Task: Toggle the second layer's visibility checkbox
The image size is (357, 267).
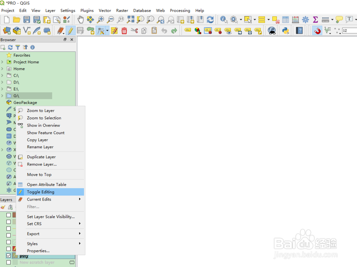Action: 9,222
